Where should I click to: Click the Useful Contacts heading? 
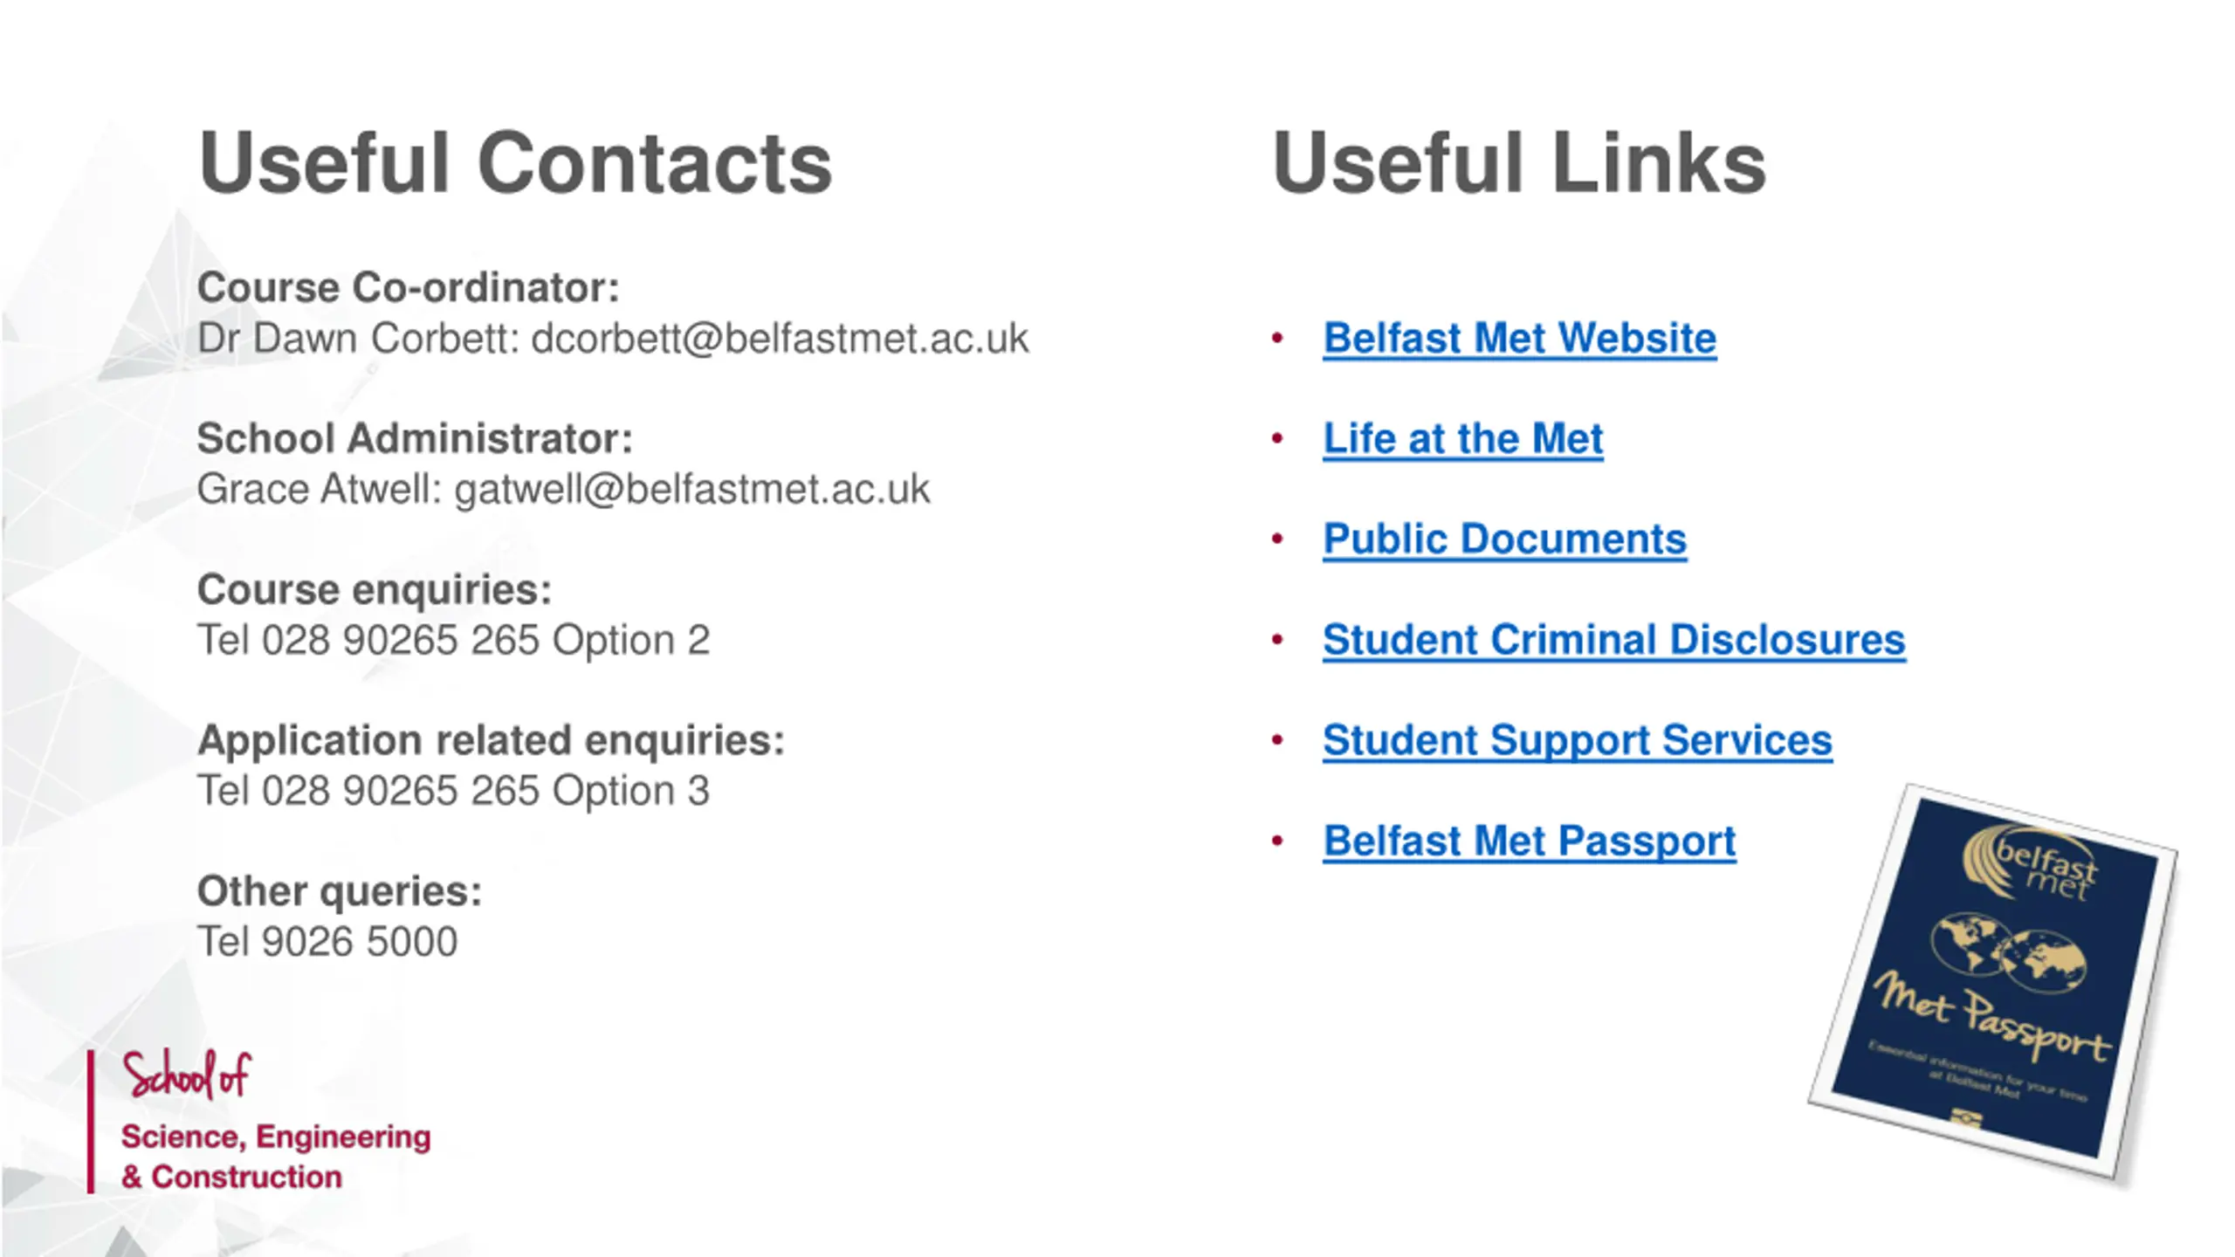(515, 163)
